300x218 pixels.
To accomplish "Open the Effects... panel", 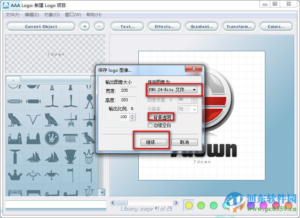I will pyautogui.click(x=164, y=27).
